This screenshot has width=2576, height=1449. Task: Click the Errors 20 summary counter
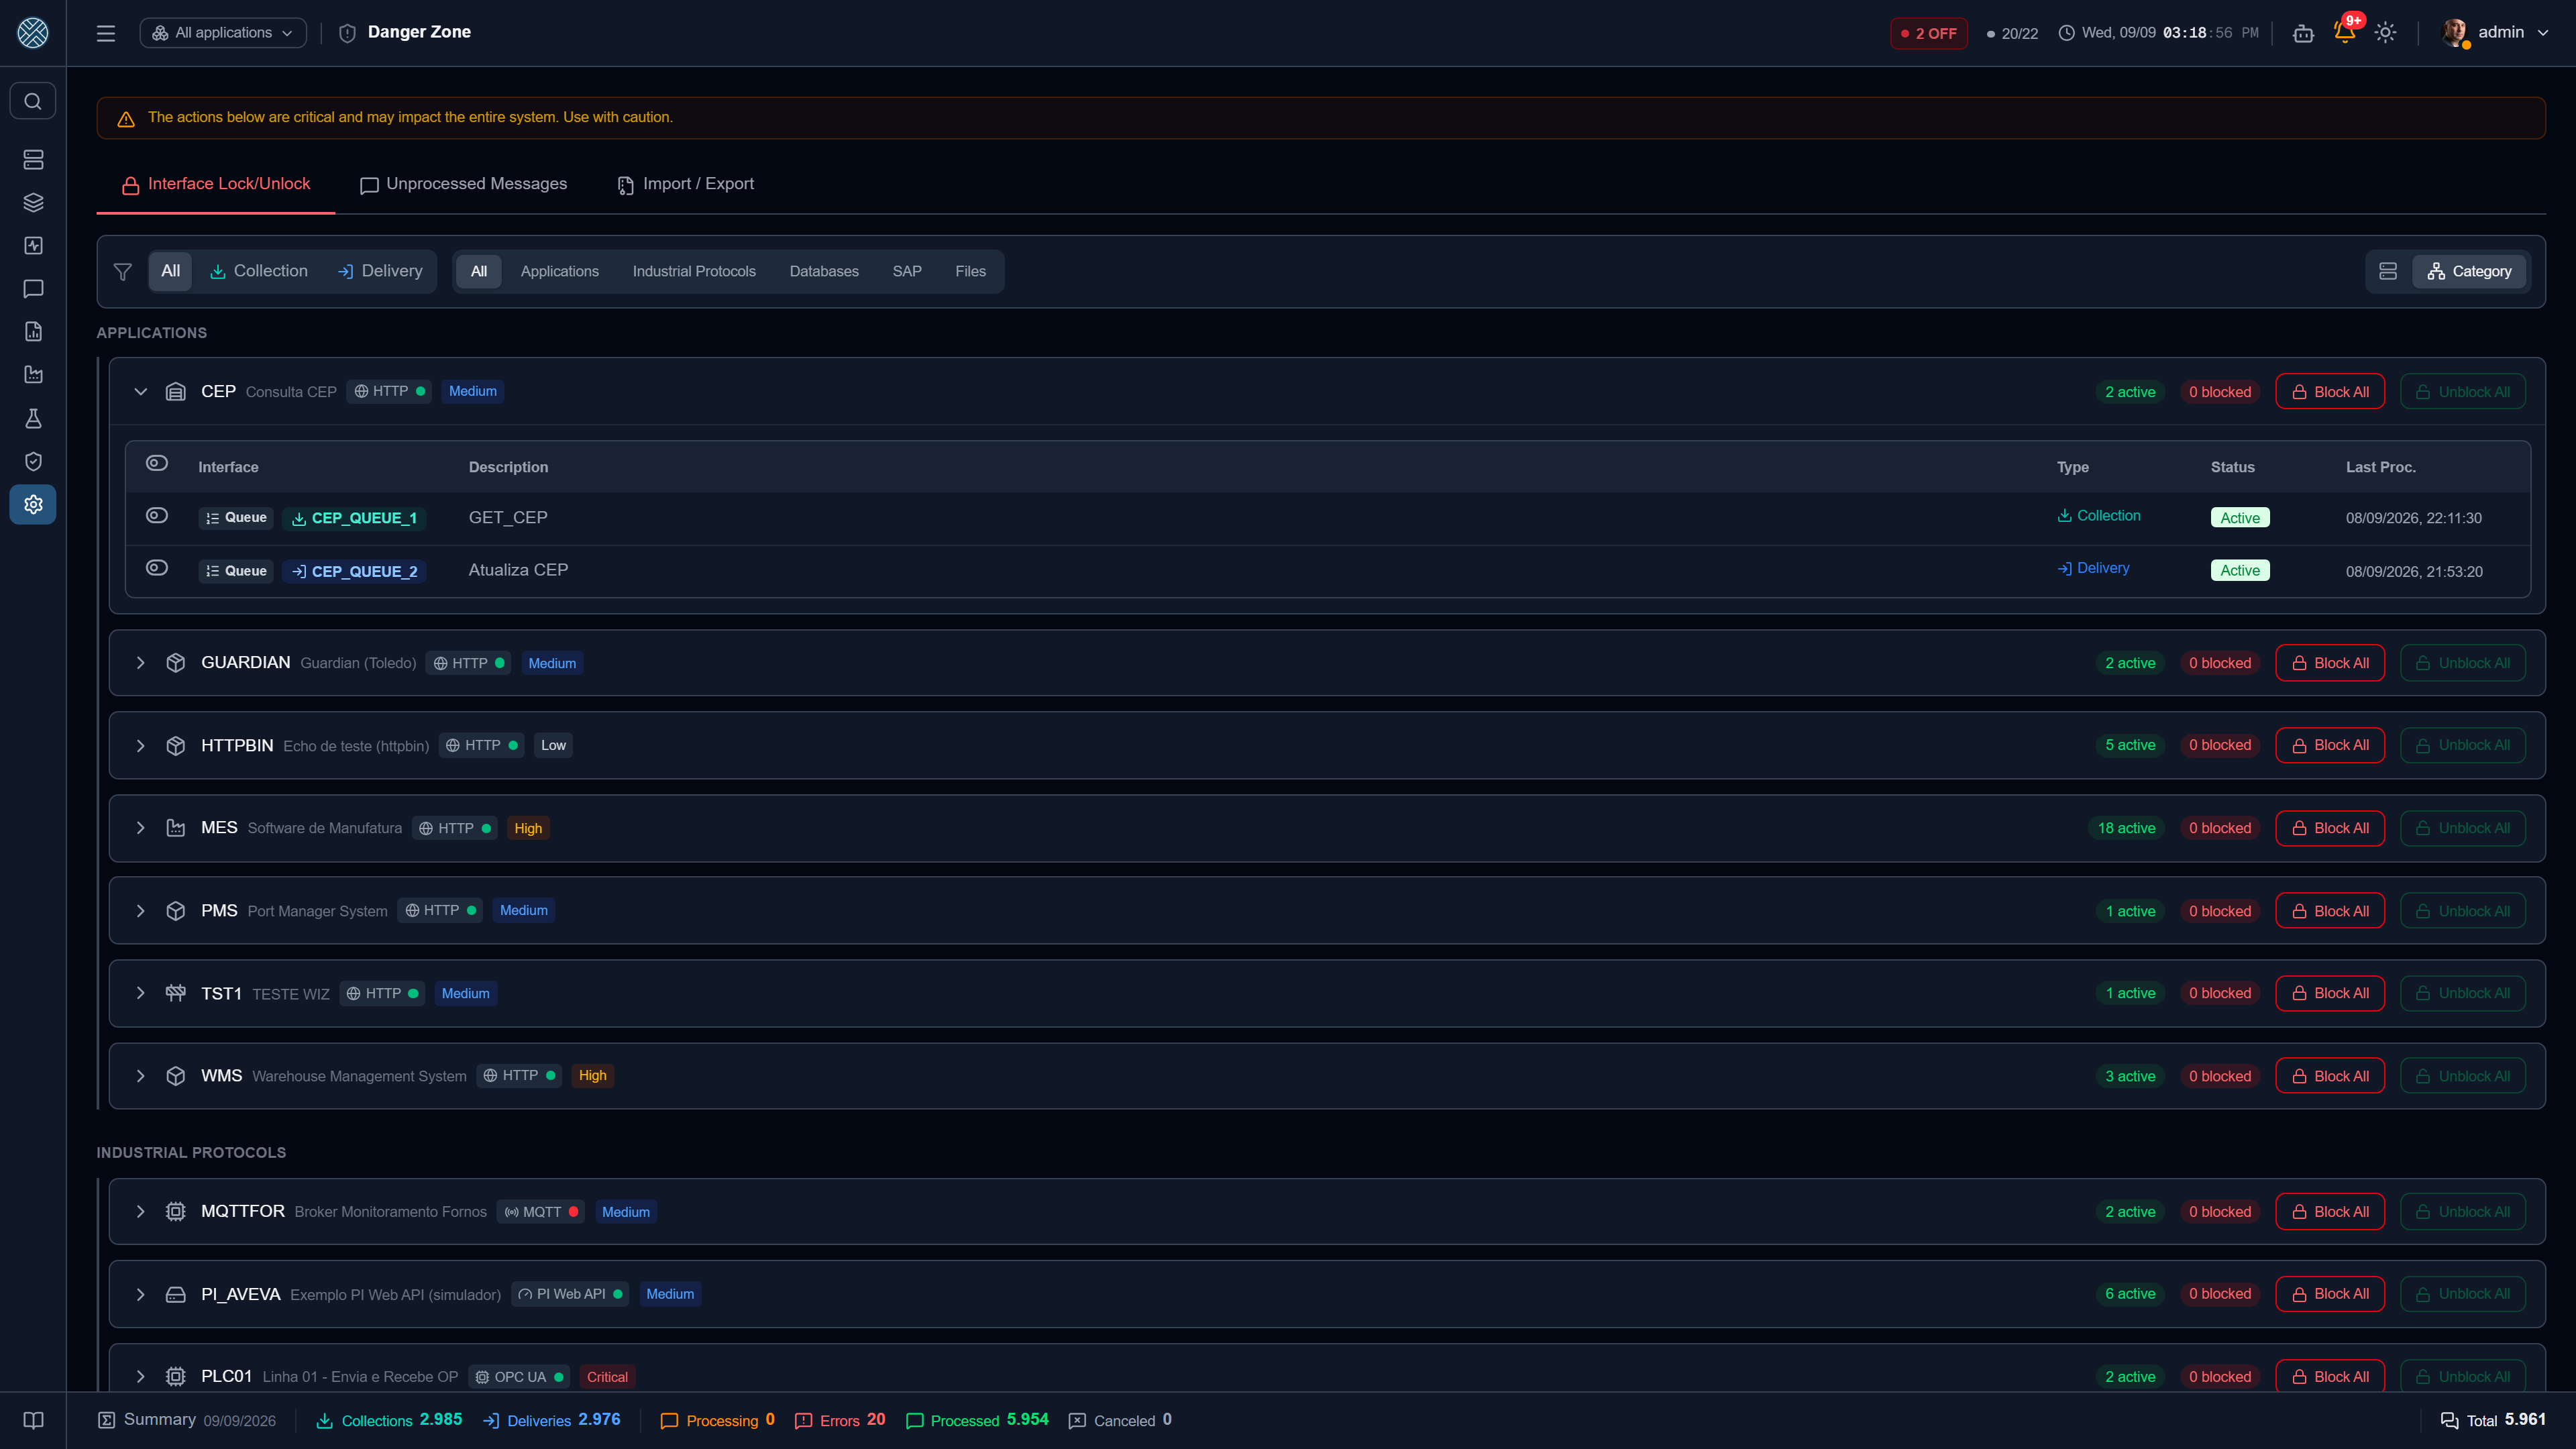click(840, 1420)
